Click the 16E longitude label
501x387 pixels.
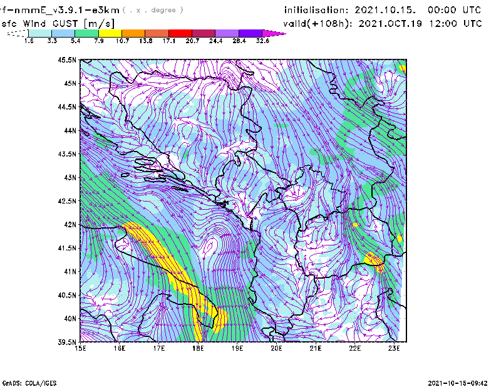pos(120,348)
